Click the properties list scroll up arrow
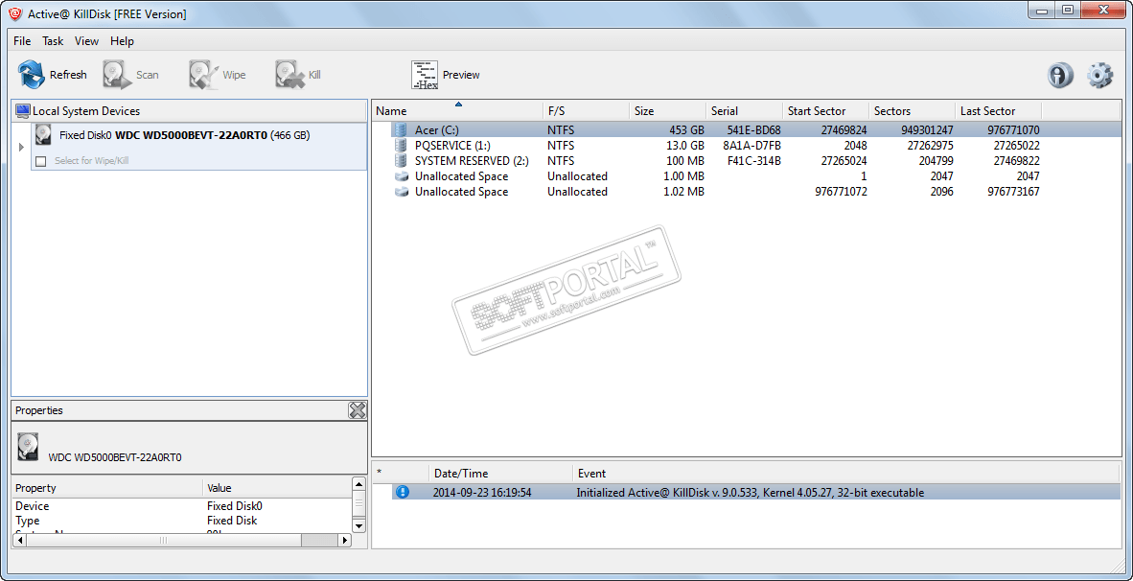 point(358,482)
